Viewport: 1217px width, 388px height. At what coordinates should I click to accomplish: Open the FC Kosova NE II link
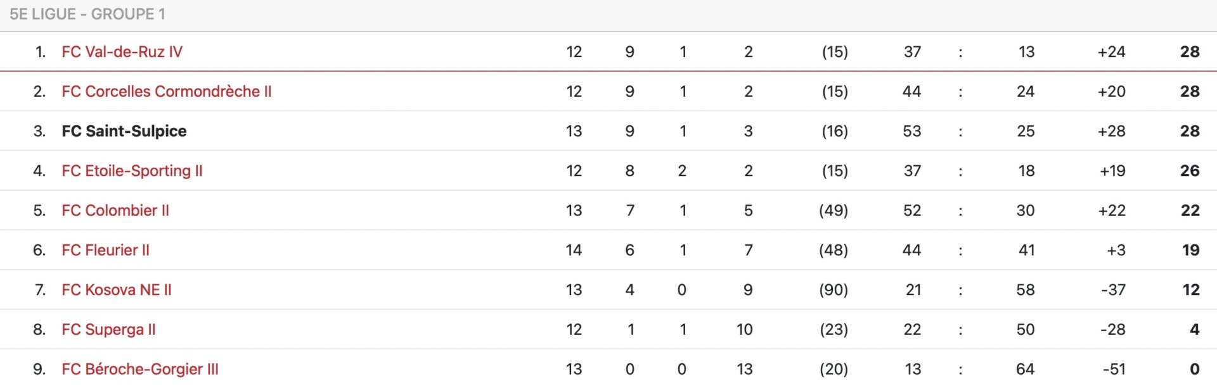point(117,290)
